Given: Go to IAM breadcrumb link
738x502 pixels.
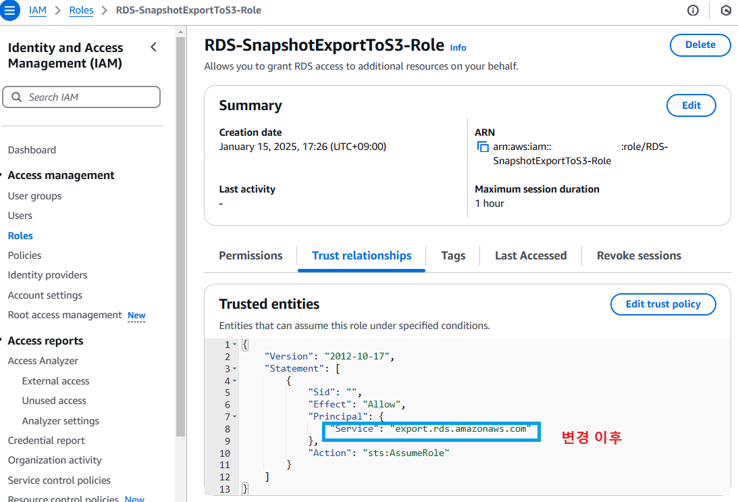Looking at the screenshot, I should [x=38, y=10].
